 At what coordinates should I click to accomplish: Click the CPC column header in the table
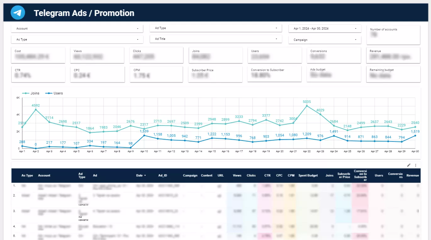pos(279,175)
